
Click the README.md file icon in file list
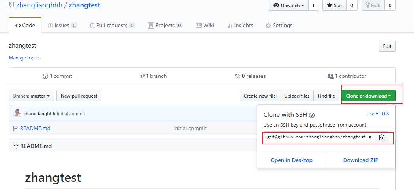pos(15,129)
